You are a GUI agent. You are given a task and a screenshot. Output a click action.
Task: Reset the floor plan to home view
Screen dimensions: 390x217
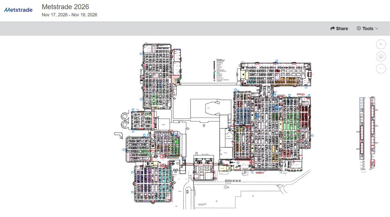(381, 56)
